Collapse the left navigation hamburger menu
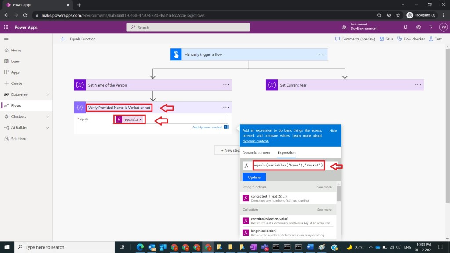 click(6, 39)
